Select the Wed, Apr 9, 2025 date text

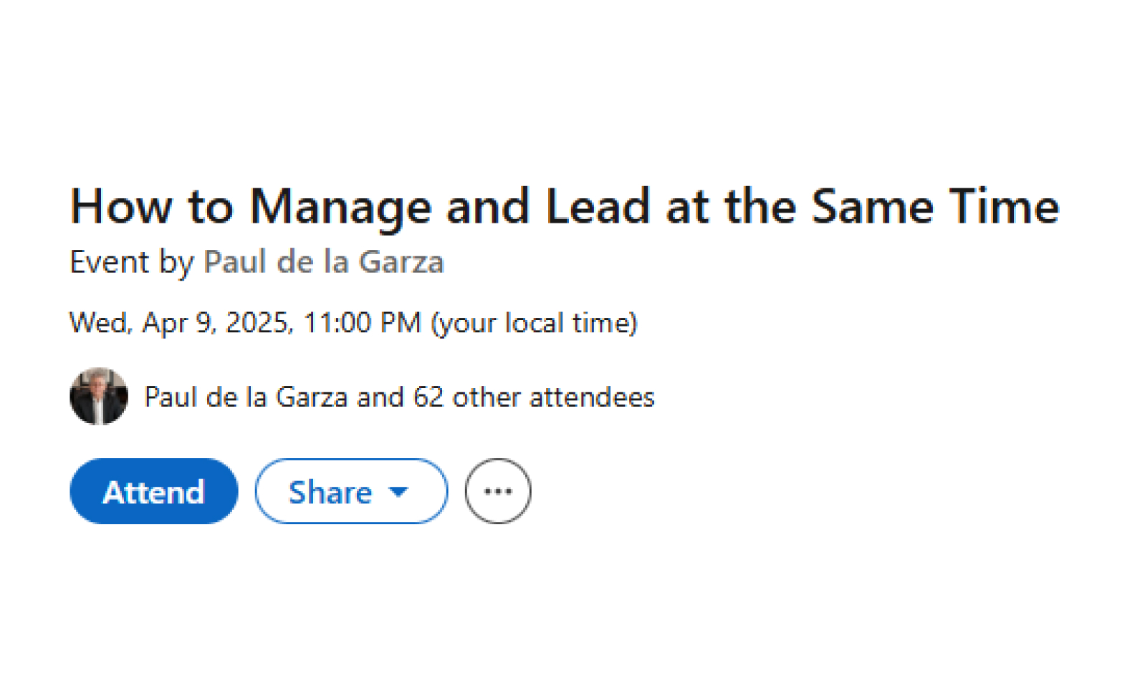(x=181, y=323)
